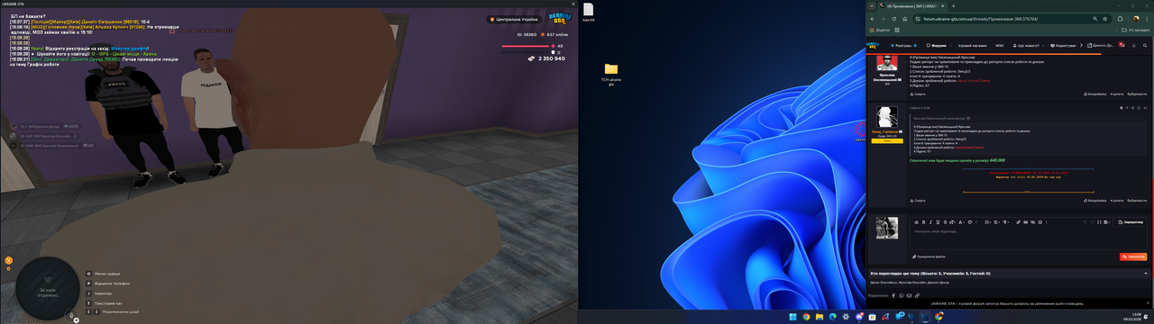Toggle italic in the reply editor
The height and width of the screenshot is (324, 1154).
coord(930,222)
